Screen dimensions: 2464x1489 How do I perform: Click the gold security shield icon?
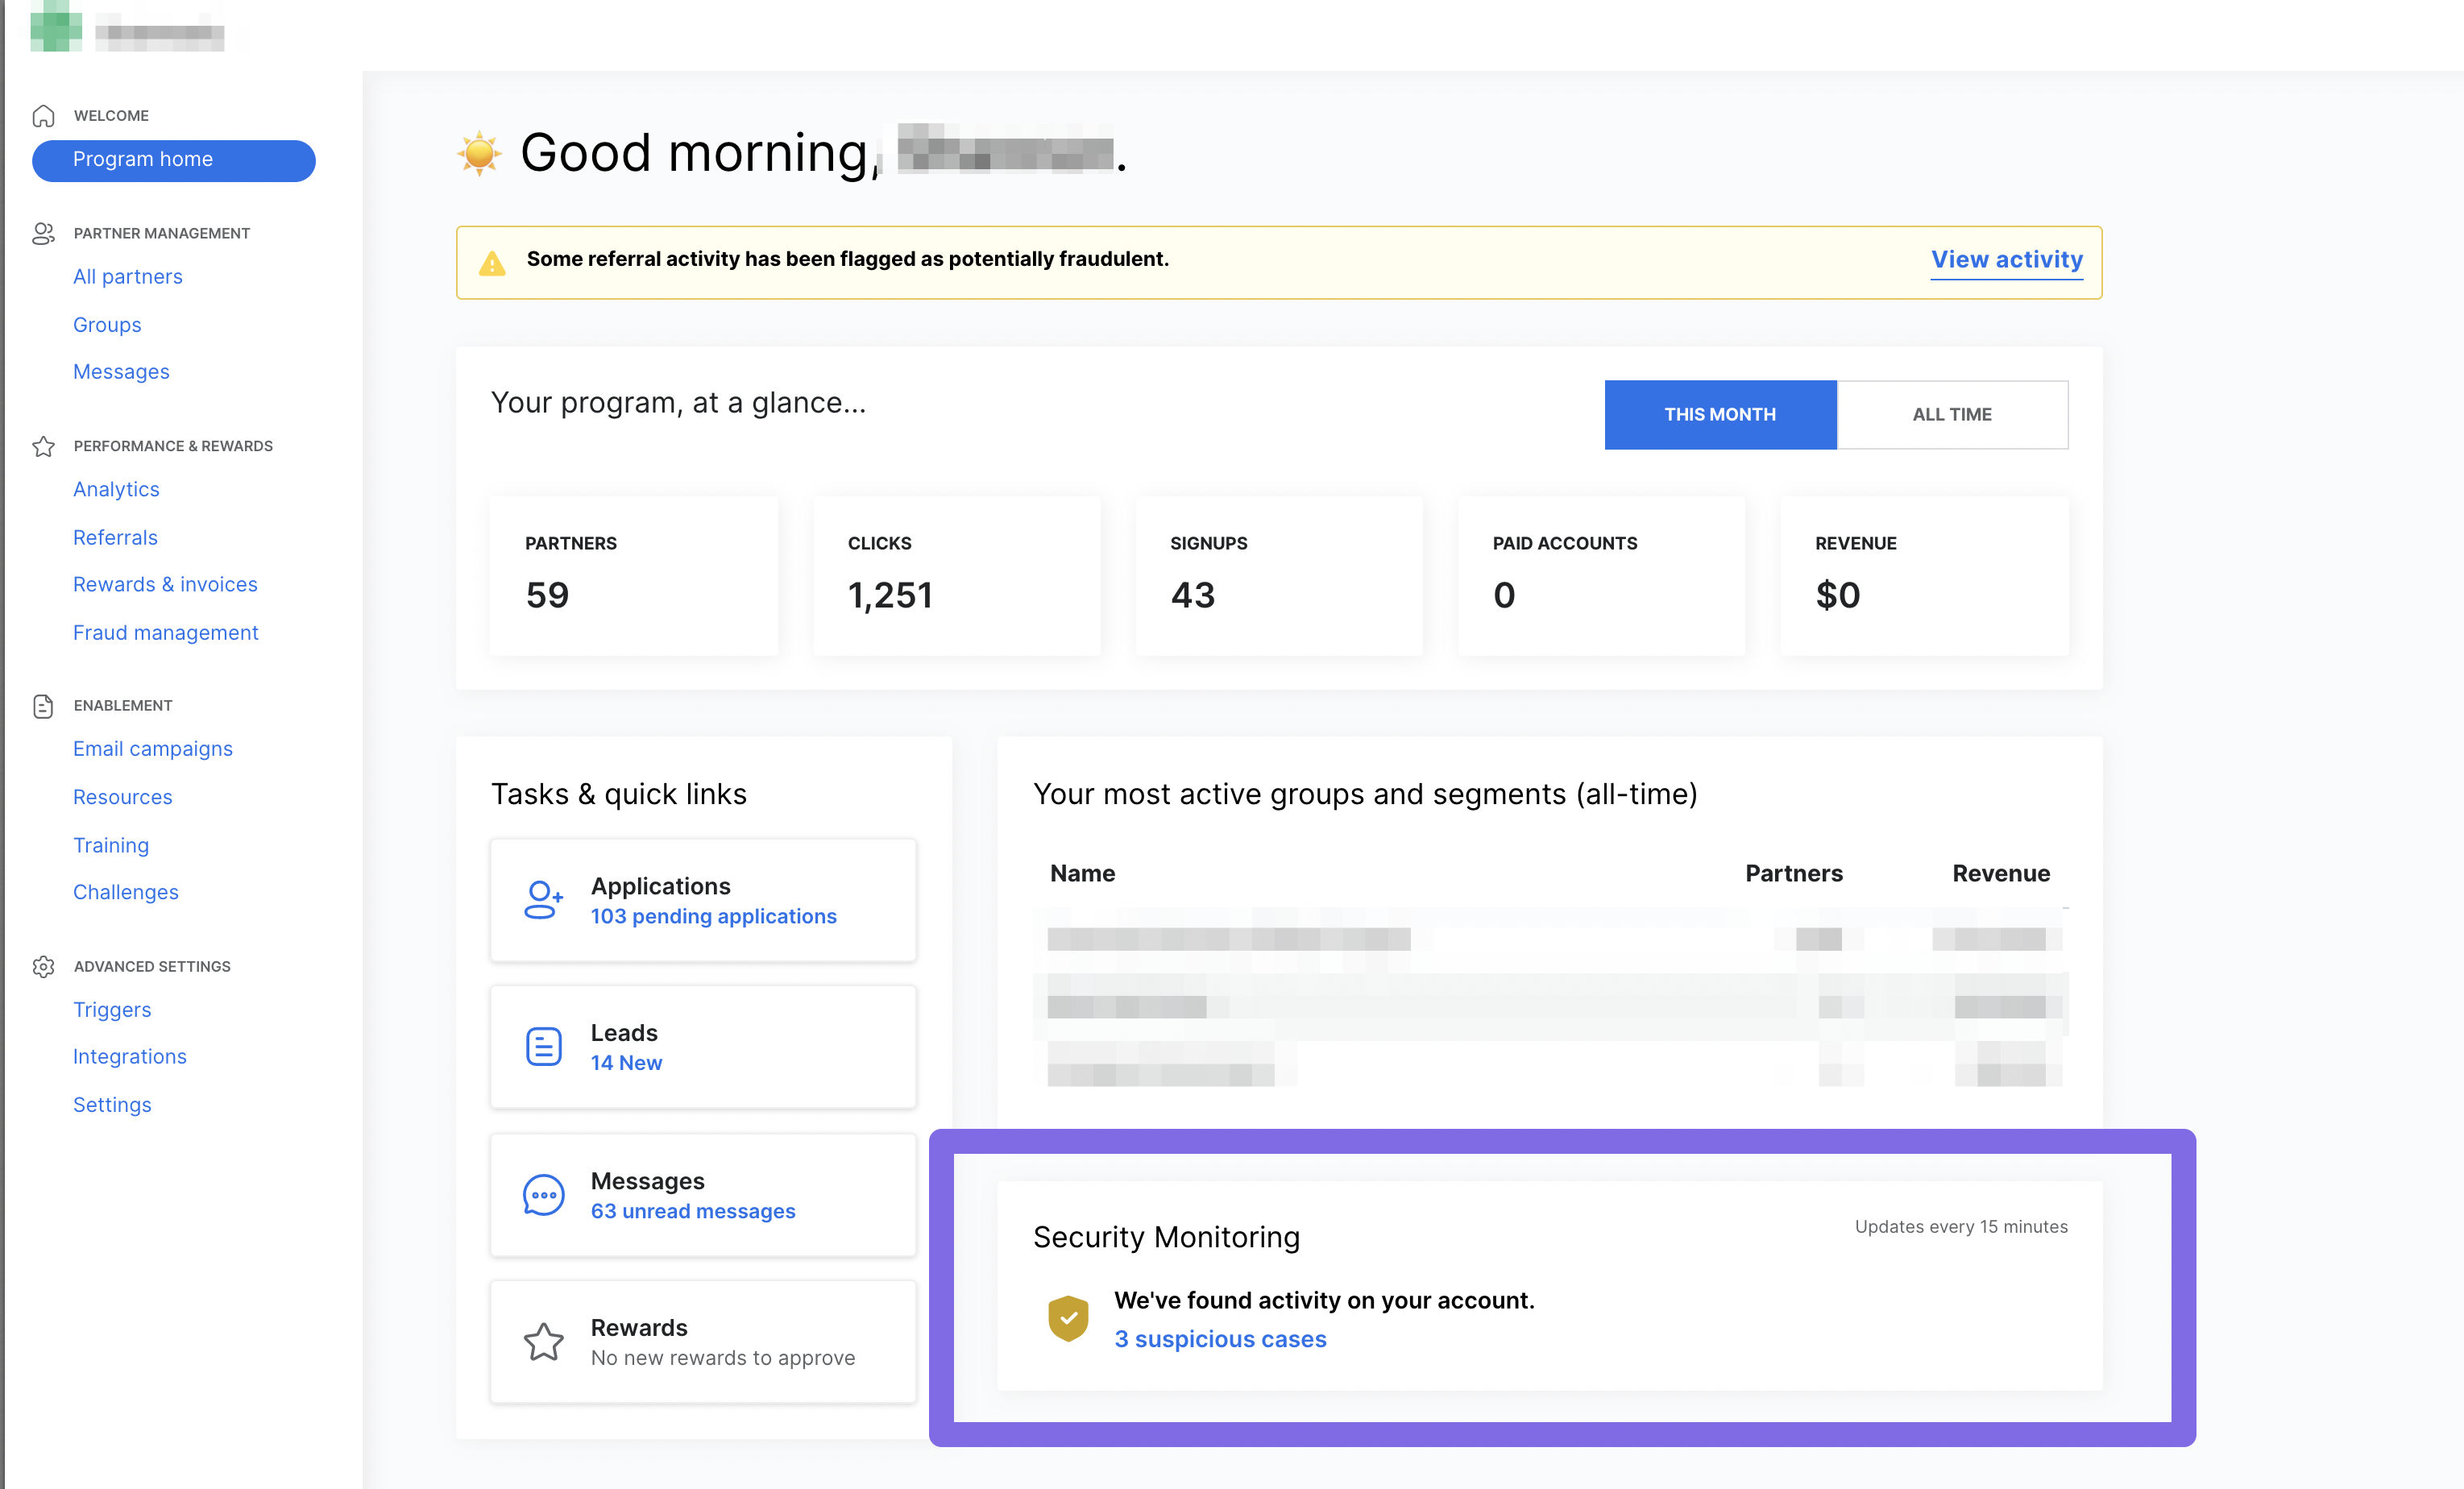(x=1068, y=1318)
